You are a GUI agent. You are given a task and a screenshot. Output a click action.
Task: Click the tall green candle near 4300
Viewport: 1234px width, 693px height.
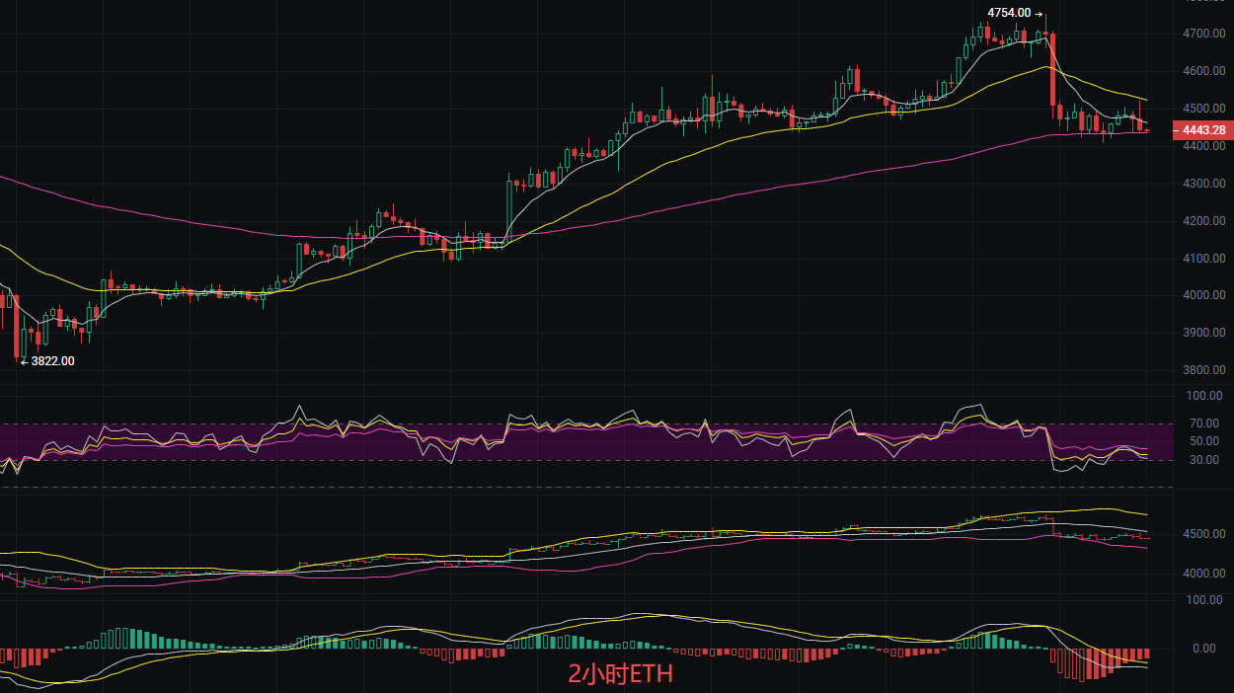[x=508, y=207]
